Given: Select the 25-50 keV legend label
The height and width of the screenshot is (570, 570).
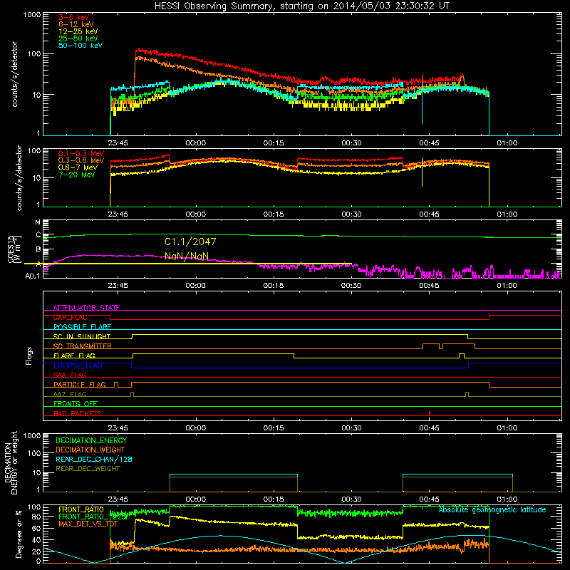Looking at the screenshot, I should click(x=78, y=38).
